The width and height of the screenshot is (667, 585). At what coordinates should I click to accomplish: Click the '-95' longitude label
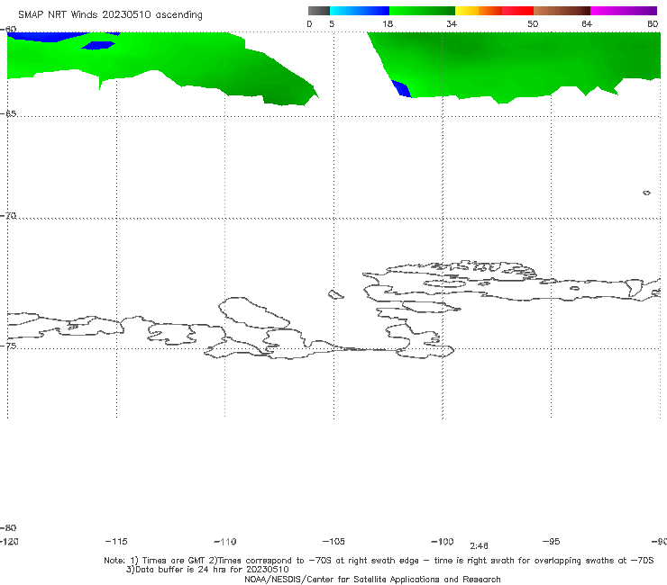click(552, 542)
